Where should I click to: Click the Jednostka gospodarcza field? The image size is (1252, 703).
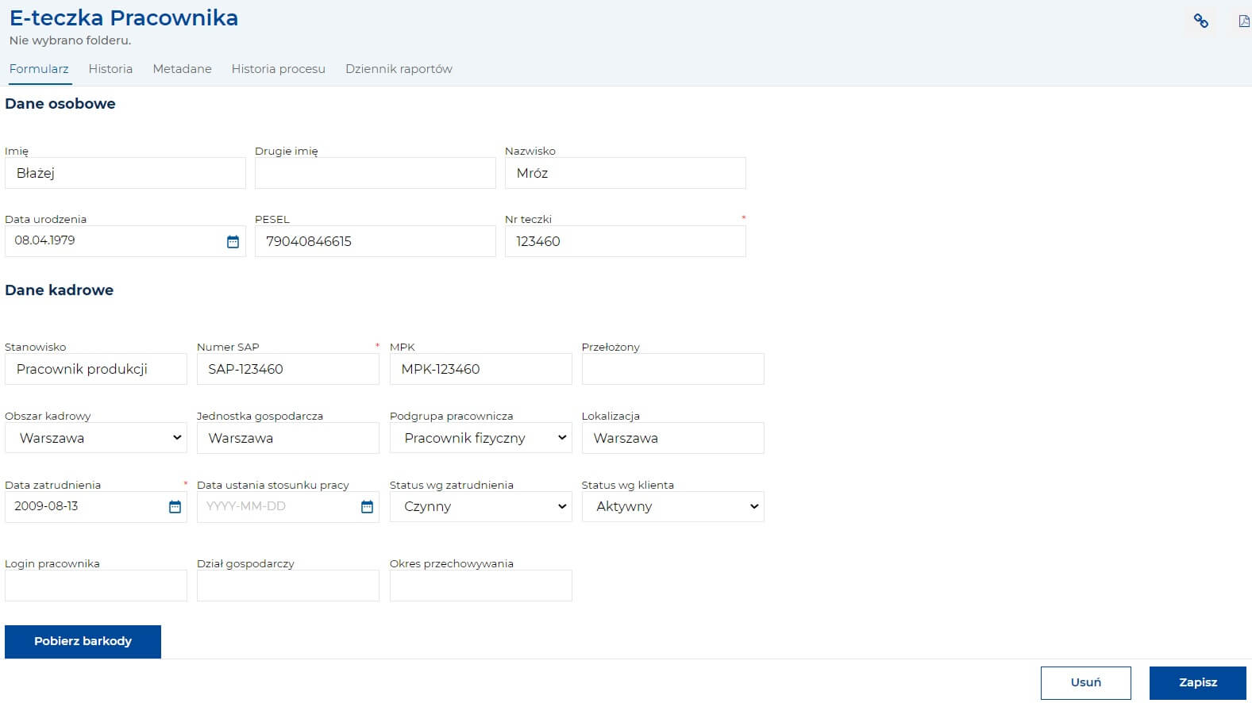(288, 438)
